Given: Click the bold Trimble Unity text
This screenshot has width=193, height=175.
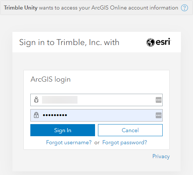Looking at the screenshot, I should click(x=20, y=8).
